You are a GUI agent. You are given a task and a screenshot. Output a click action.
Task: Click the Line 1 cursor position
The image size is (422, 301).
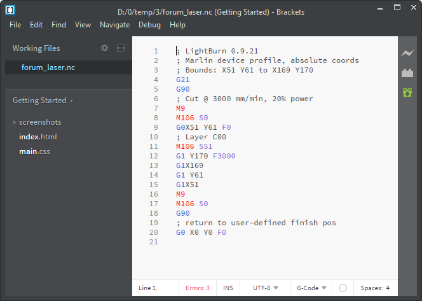tap(147, 288)
